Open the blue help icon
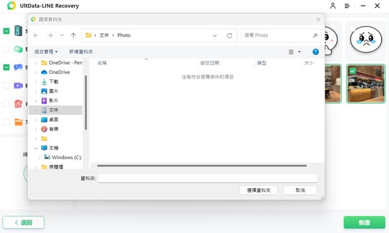Viewport: 389px width, 233px height. coord(316,52)
